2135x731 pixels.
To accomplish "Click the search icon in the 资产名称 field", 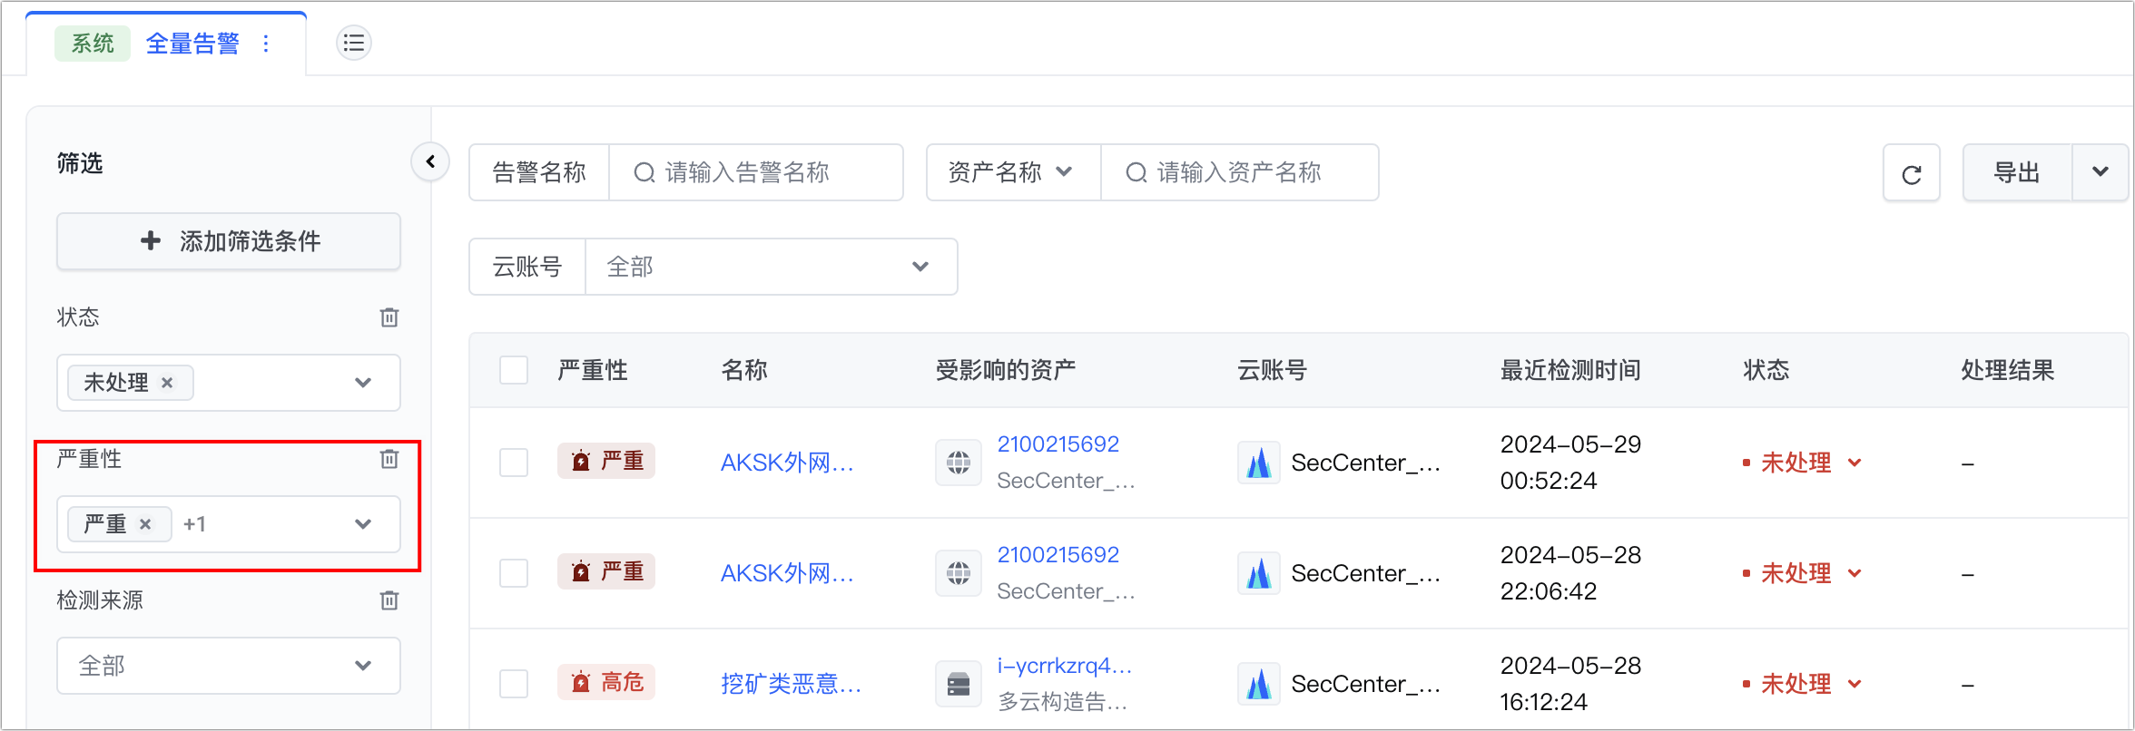I will click(x=1136, y=172).
